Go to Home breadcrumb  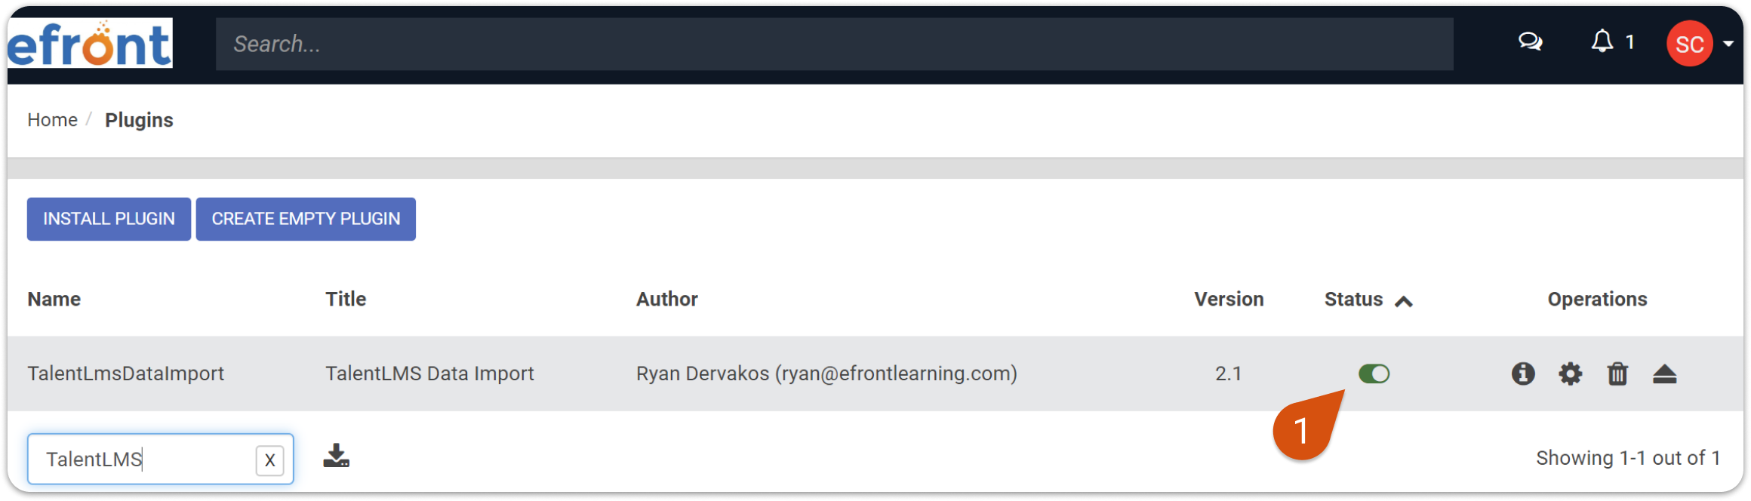tap(53, 120)
